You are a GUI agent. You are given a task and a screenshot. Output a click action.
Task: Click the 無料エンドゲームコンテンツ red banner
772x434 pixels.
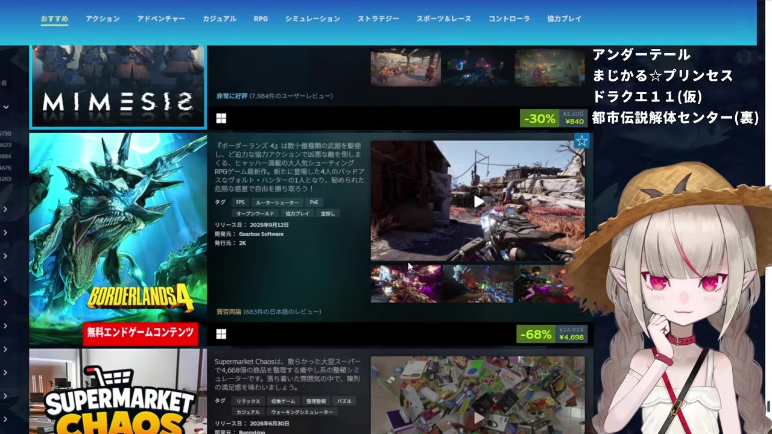141,332
